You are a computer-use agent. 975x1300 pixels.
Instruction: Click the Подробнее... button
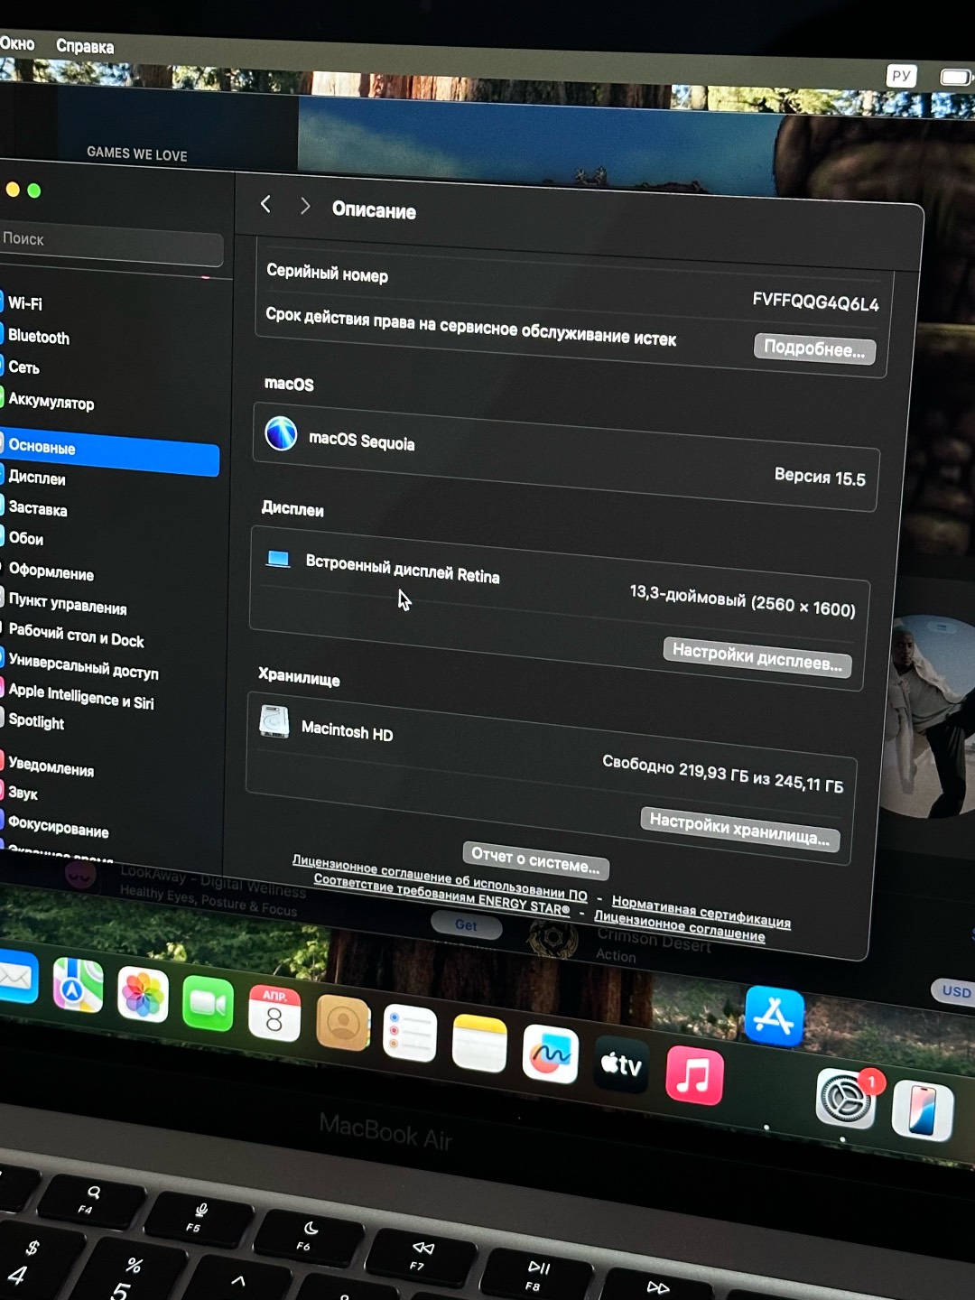813,348
